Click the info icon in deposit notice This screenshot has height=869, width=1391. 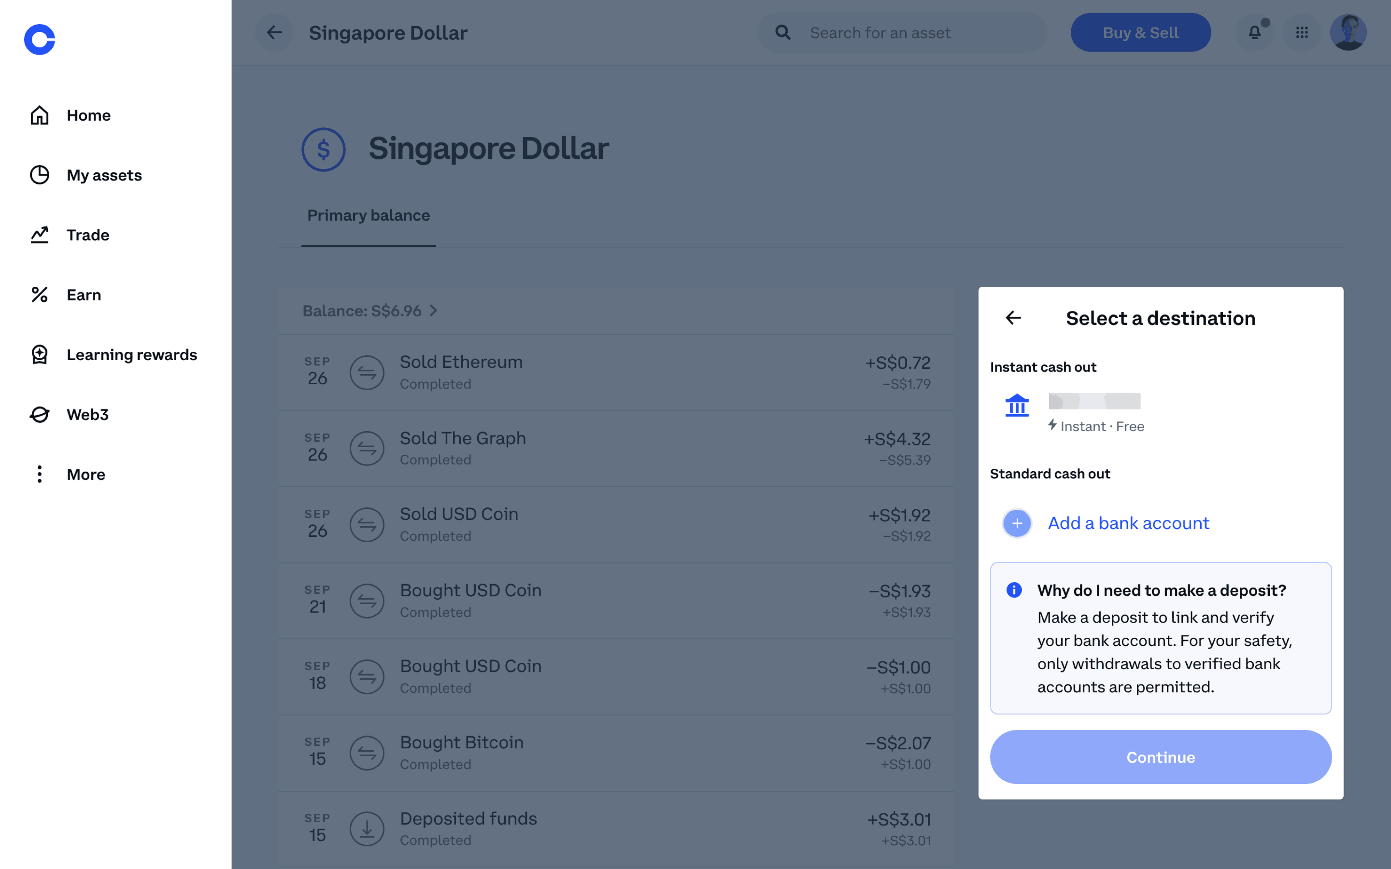click(x=1014, y=590)
